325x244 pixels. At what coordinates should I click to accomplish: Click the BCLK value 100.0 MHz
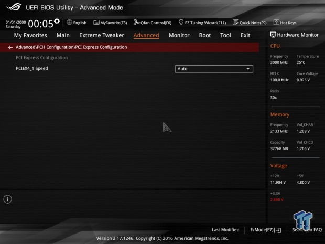[x=279, y=80]
